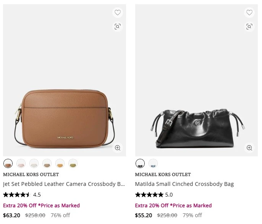This screenshot has height=224, width=262.
Task: Click the brown camera bag product photo
Action: tap(65, 80)
